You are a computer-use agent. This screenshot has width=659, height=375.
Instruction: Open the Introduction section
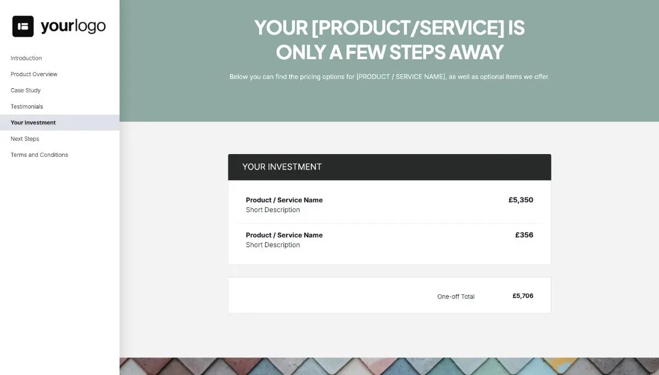(26, 58)
